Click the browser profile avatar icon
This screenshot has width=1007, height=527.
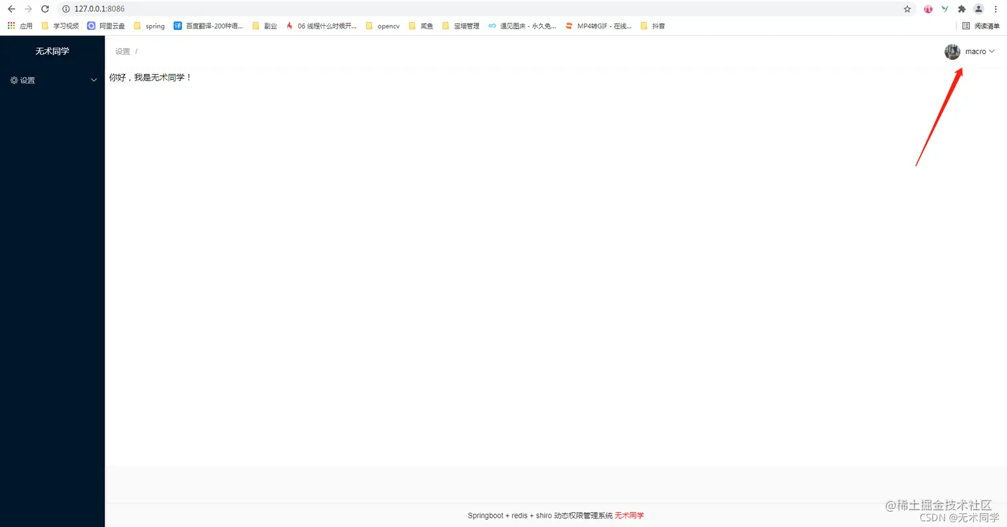(978, 9)
